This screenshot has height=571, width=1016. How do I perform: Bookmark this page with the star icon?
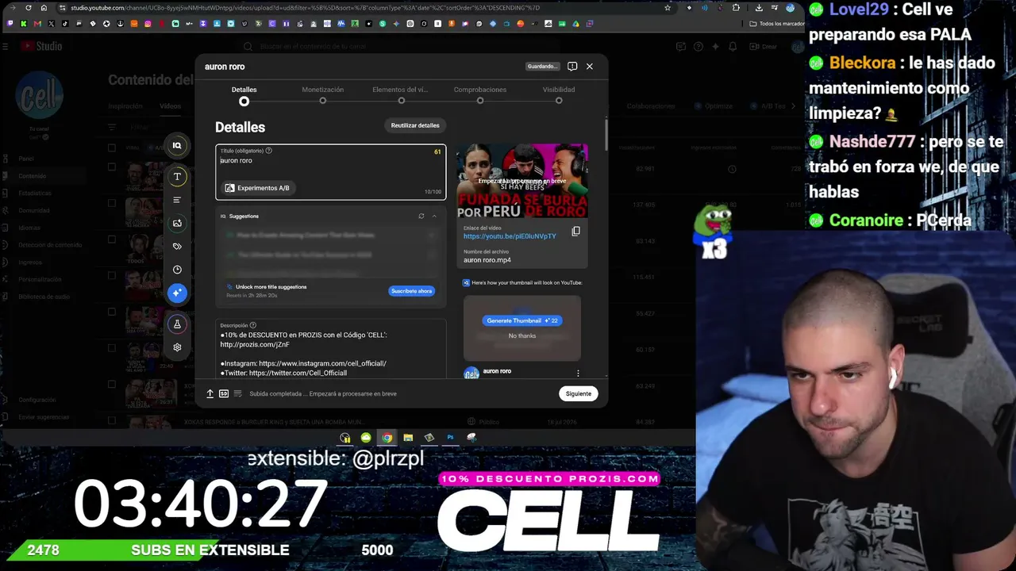tap(668, 8)
